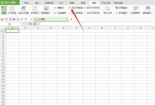Click the WPS 表格 application button
This screenshot has height=105, width=155.
[x=9, y=3]
